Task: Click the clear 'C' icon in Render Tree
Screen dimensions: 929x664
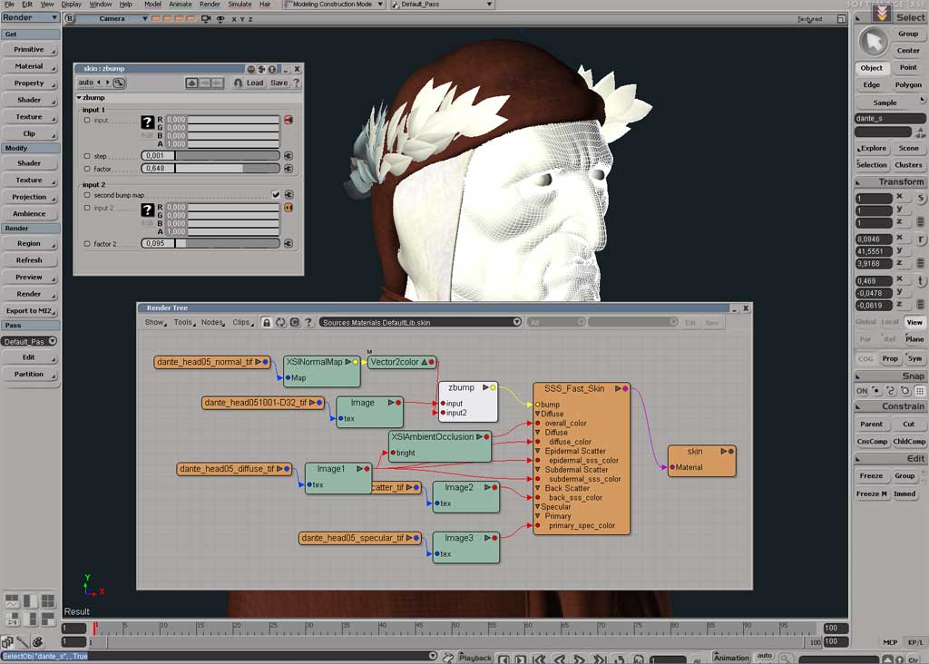Action: coord(295,322)
